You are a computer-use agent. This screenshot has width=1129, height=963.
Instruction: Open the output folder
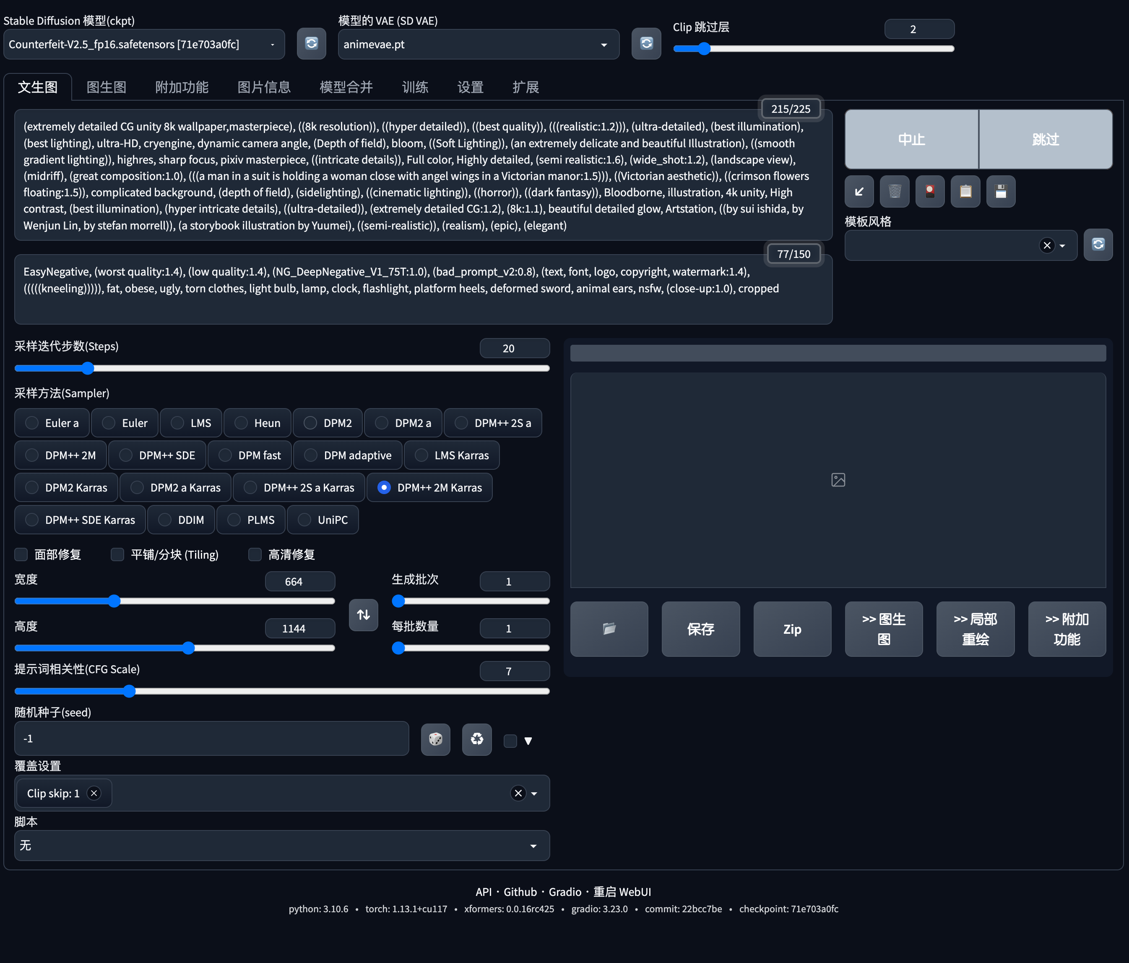point(609,629)
